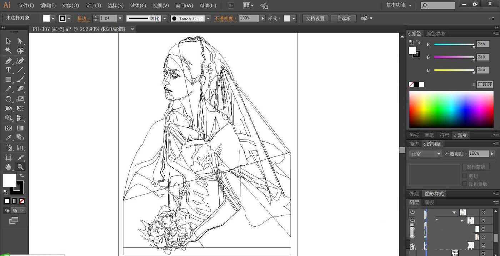Select the Symbol Sprayer tool
This screenshot has width=500, height=256.
click(9, 147)
